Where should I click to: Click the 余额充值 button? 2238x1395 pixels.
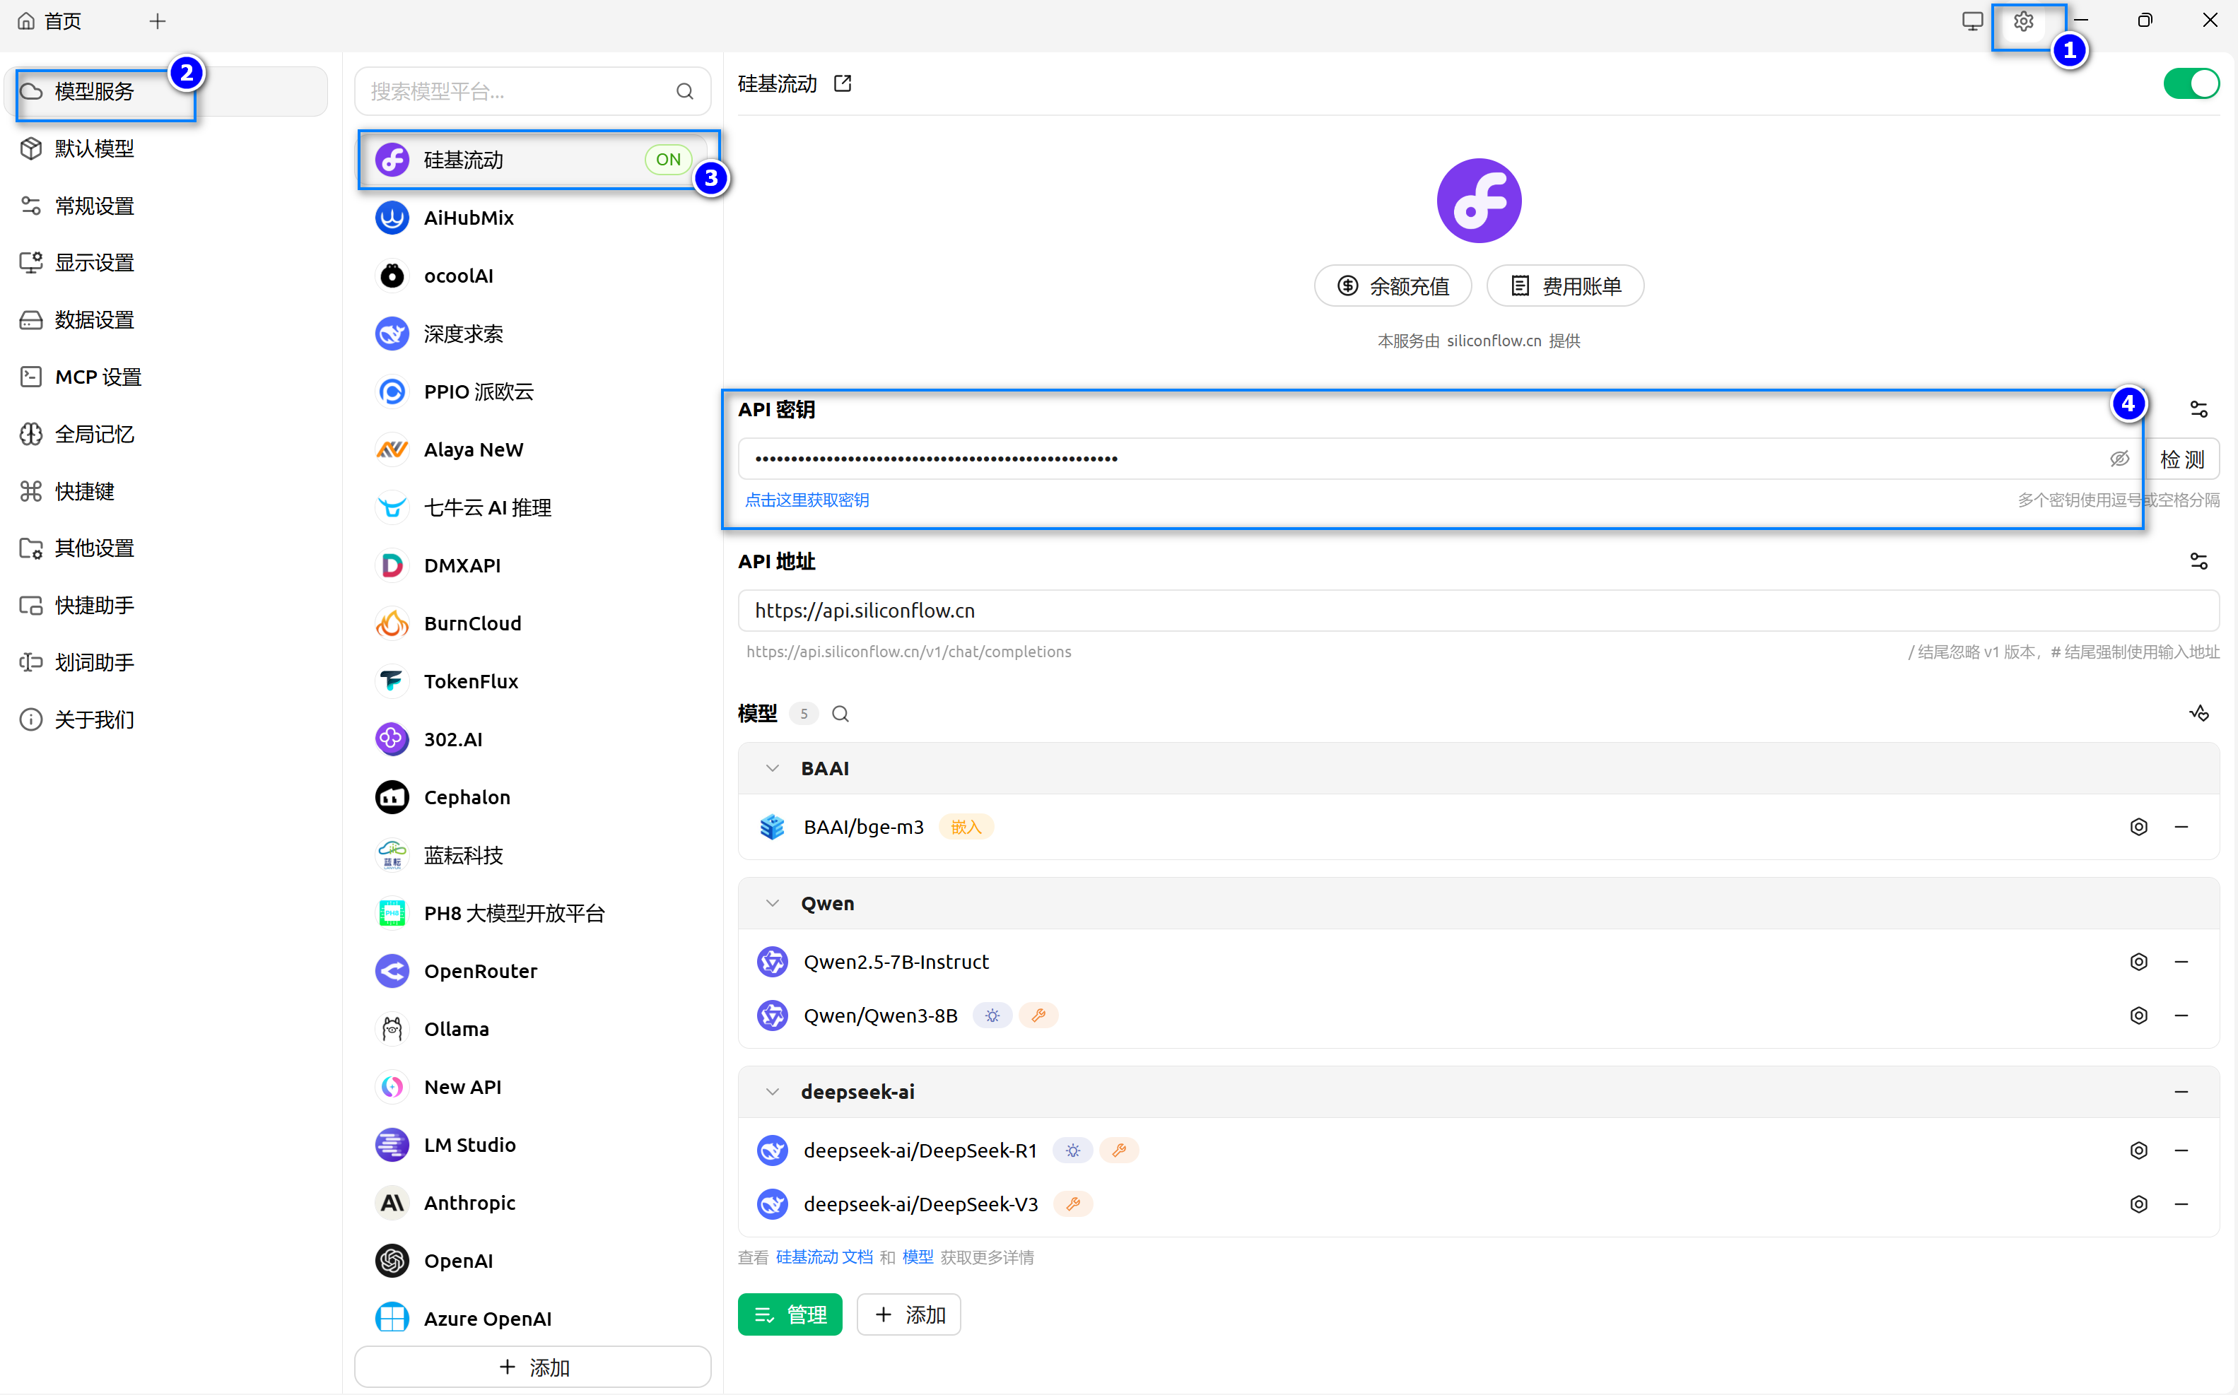(x=1393, y=286)
